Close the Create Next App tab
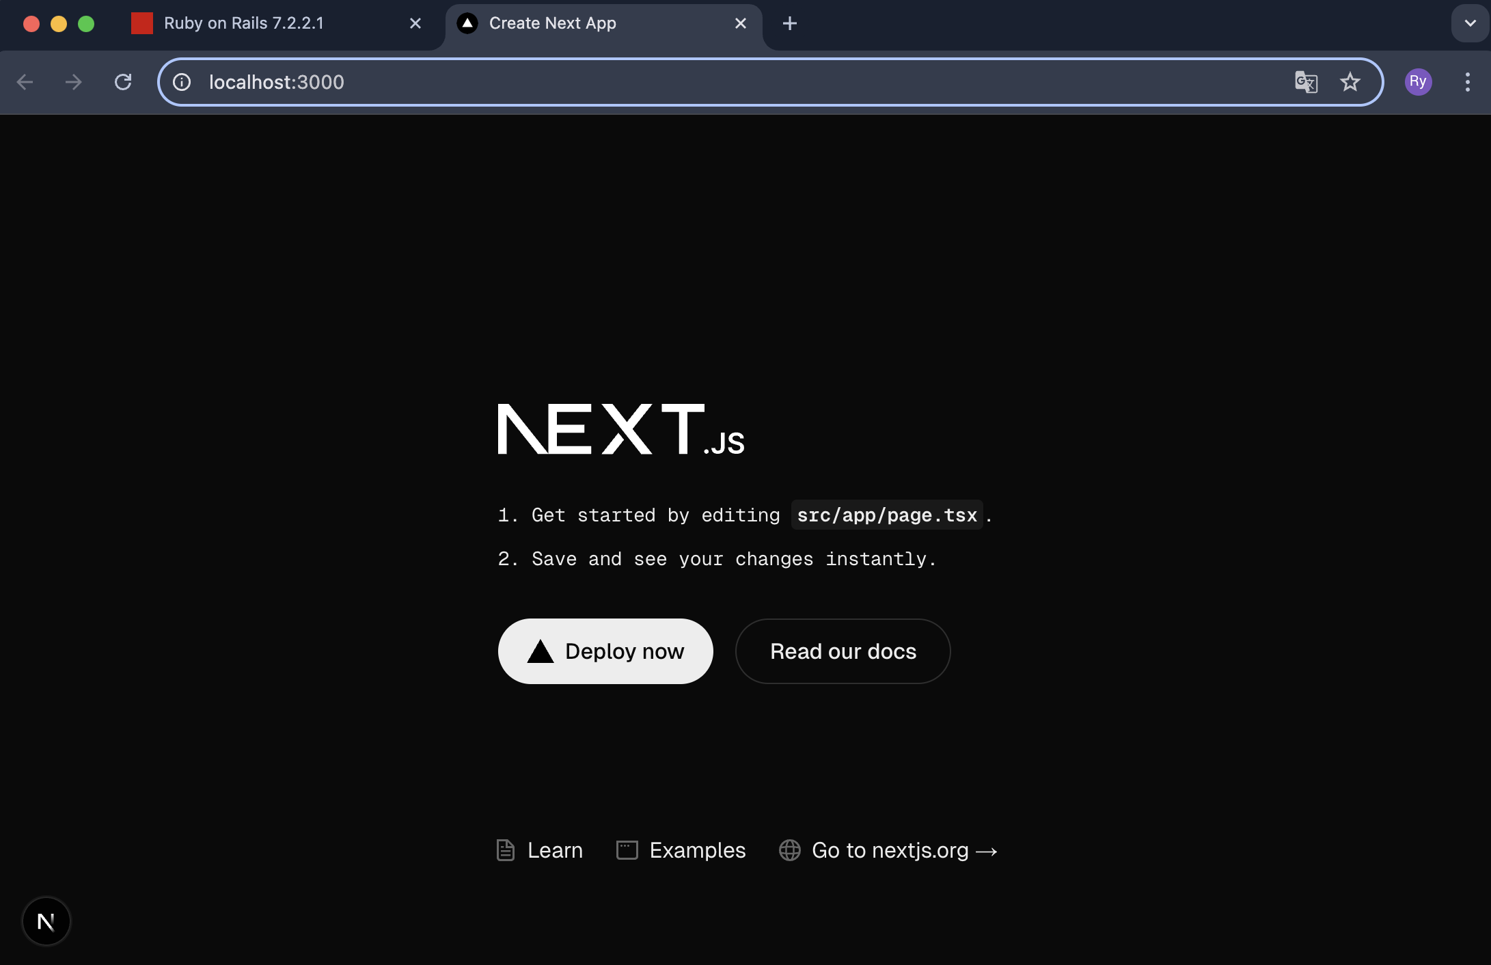This screenshot has height=965, width=1491. tap(741, 23)
